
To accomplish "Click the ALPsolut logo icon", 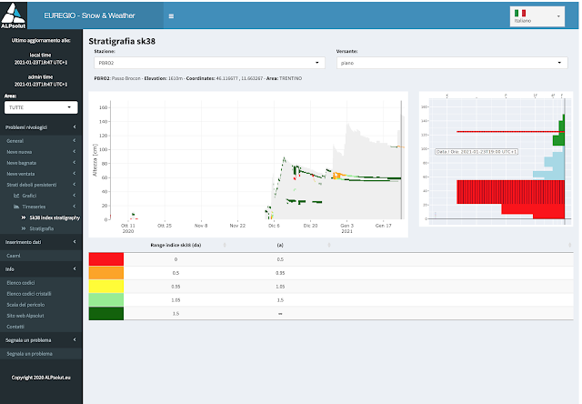I will click(x=14, y=15).
